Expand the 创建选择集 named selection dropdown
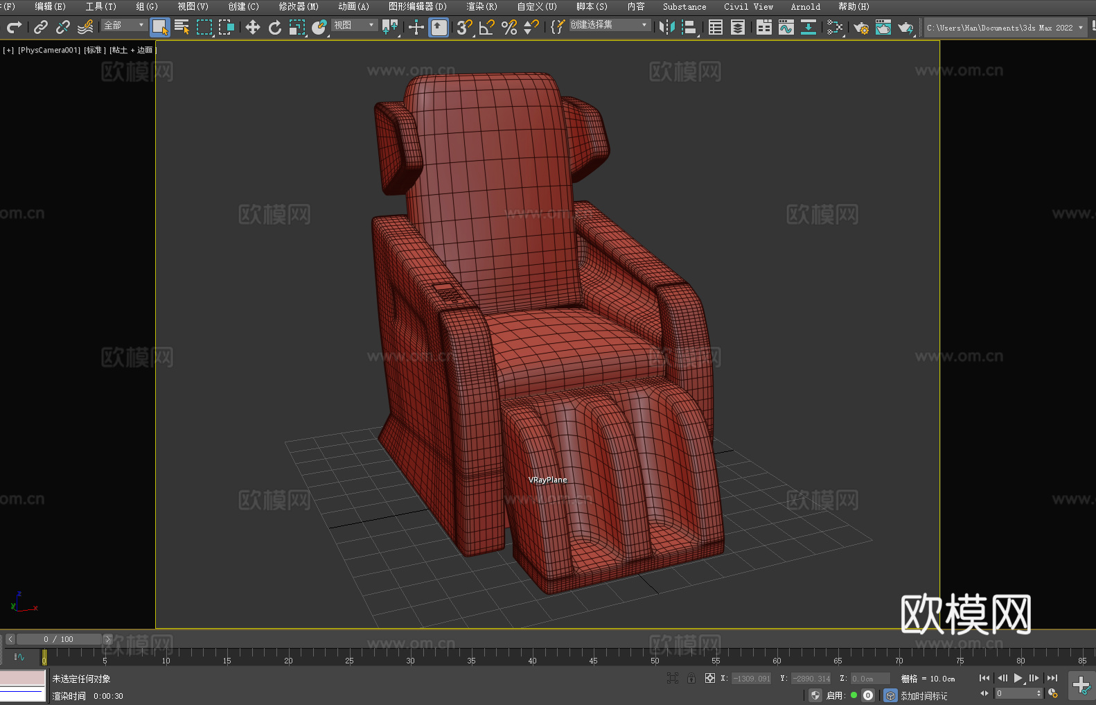The image size is (1096, 705). click(x=609, y=25)
